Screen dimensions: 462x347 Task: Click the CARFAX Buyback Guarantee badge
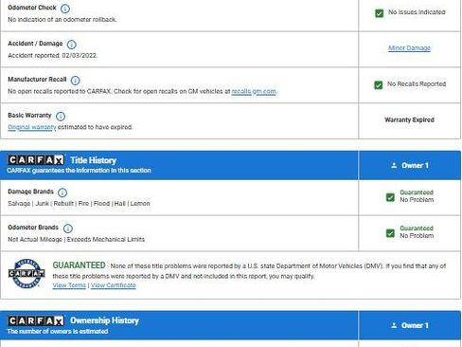[27, 273]
